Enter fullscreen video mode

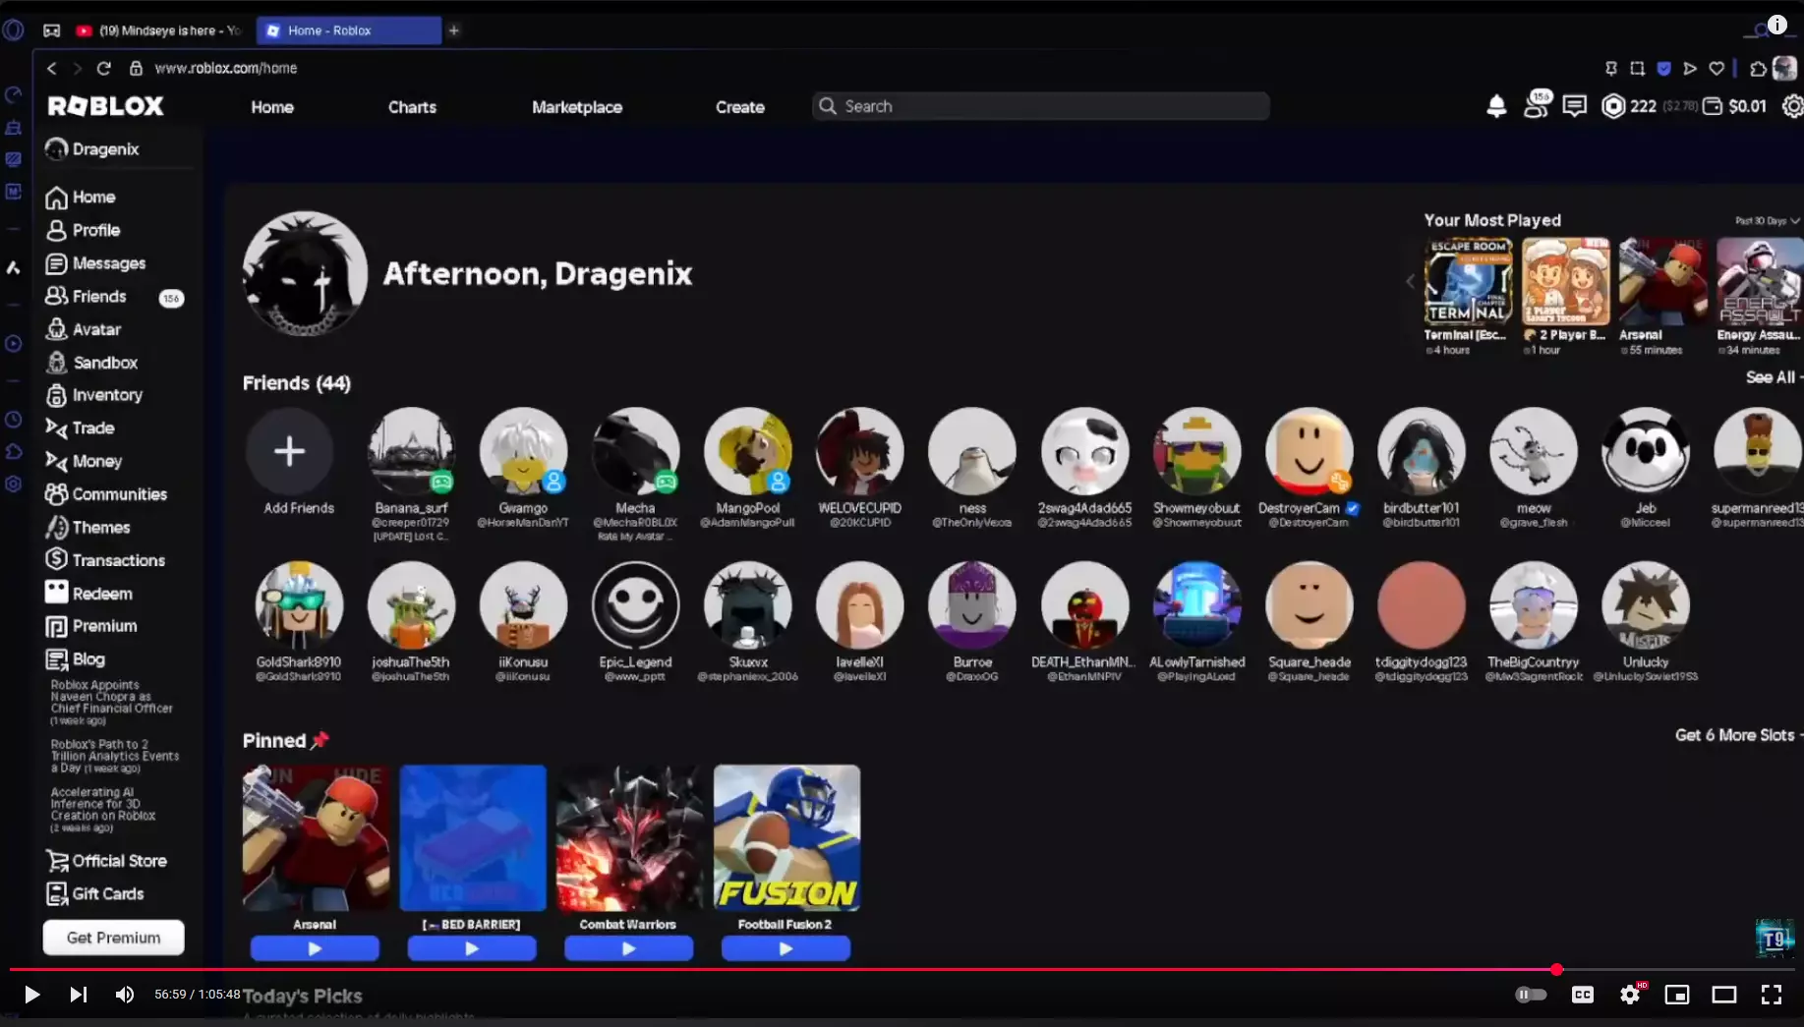coord(1772,995)
